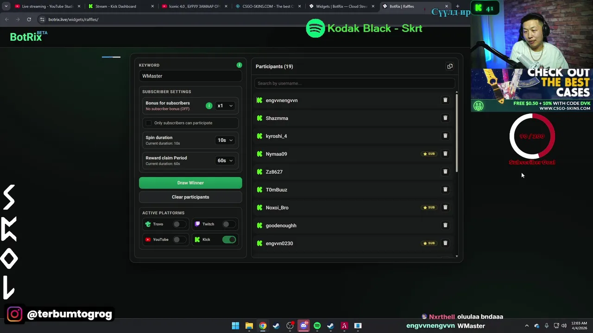Click the WMaster keyword field
The width and height of the screenshot is (593, 333).
click(x=190, y=76)
